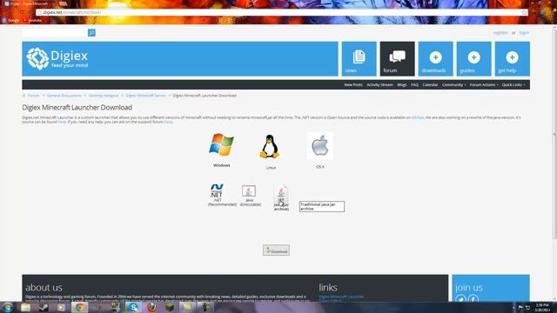557x313 pixels.
Task: Open New Posts in the navbar
Action: click(353, 85)
